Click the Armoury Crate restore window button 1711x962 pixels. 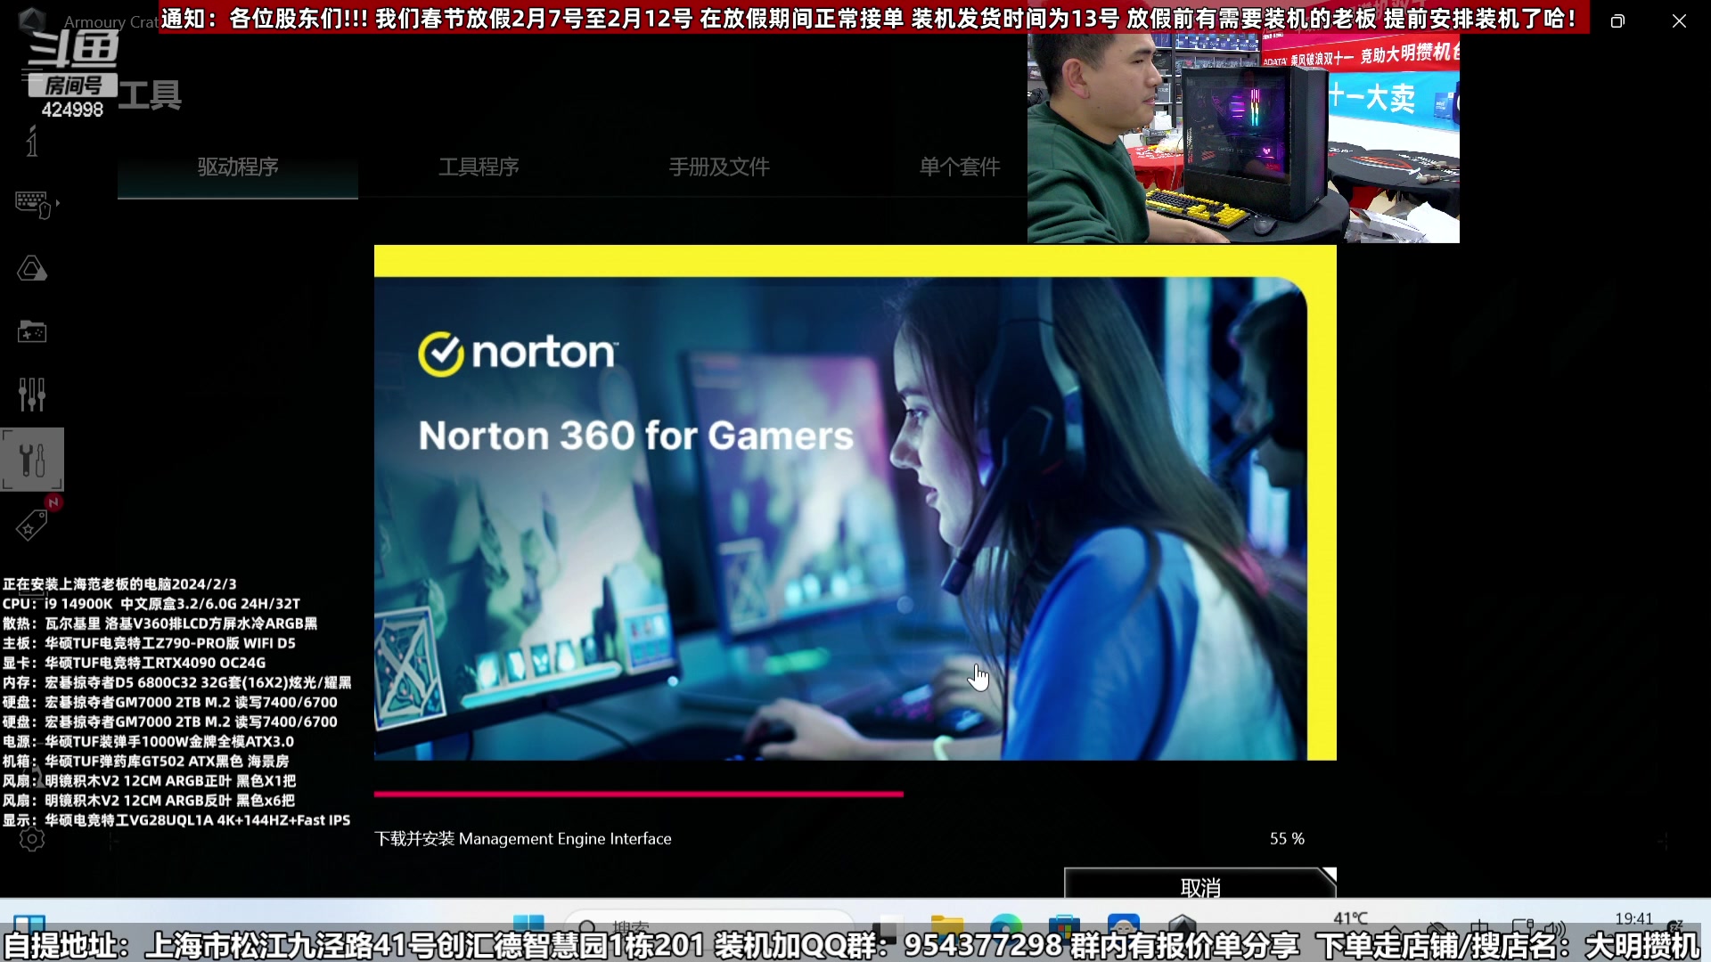coord(1617,20)
